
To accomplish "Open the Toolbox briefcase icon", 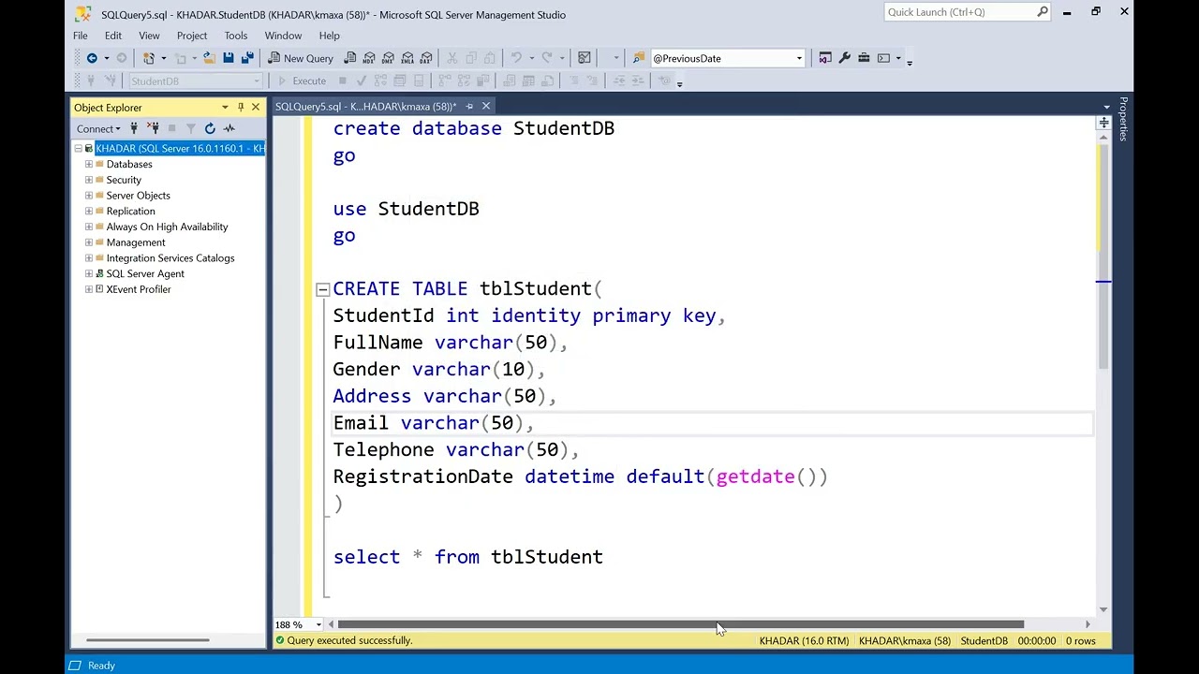I will (864, 58).
